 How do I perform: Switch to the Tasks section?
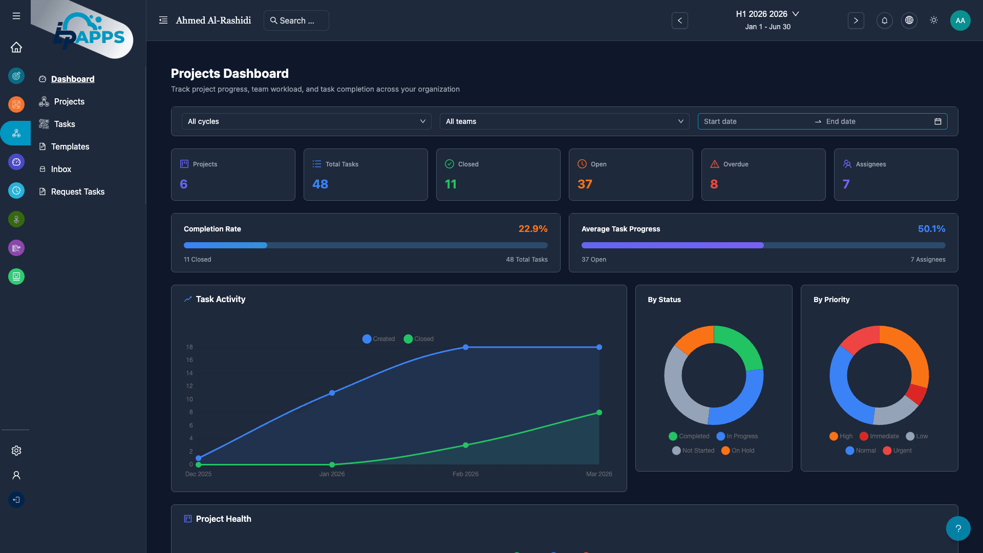click(x=65, y=124)
